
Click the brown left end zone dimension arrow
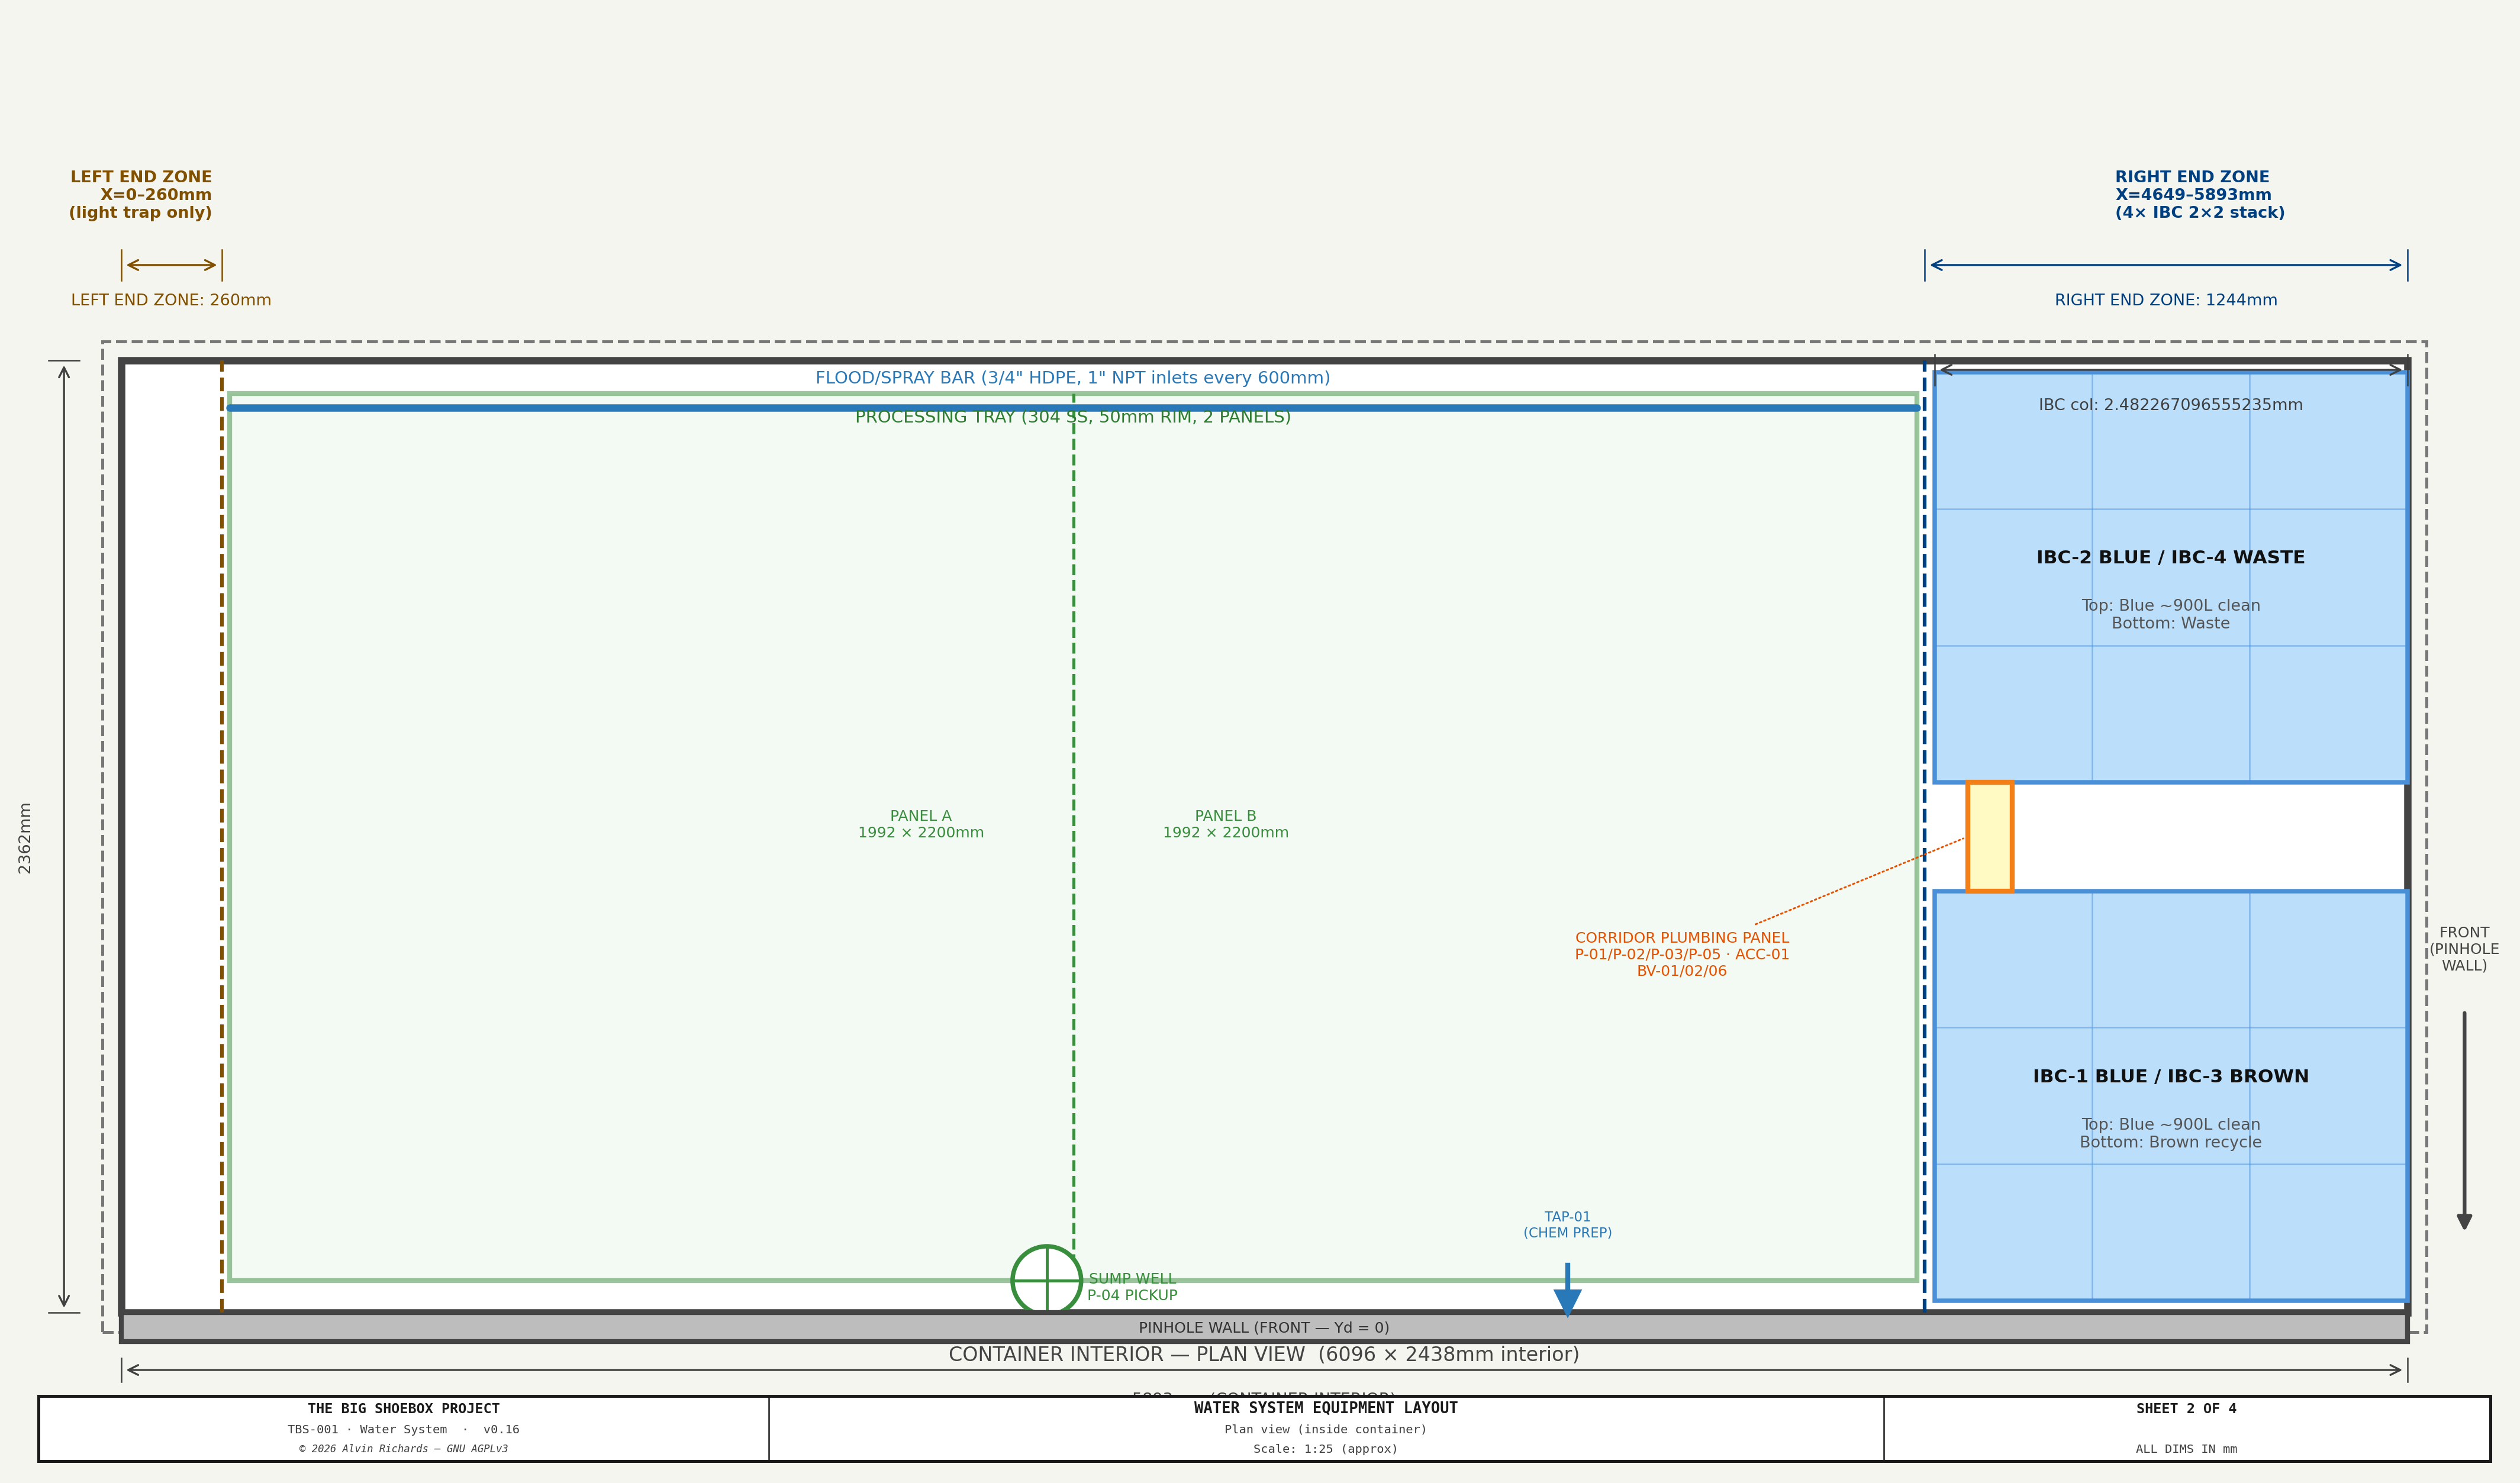(x=171, y=265)
